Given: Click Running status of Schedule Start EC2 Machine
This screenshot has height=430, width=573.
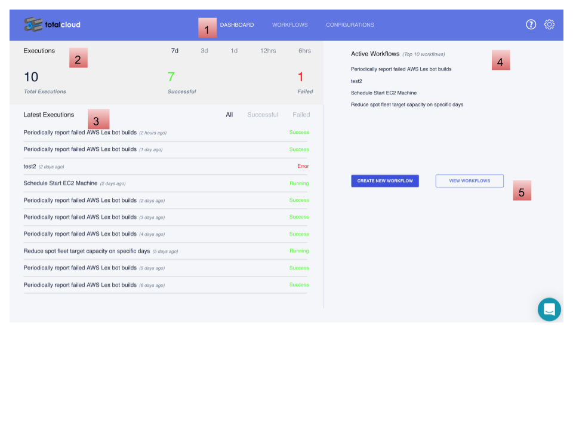Looking at the screenshot, I should click(x=299, y=183).
